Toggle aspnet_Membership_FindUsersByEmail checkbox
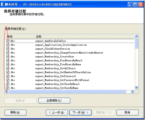The image size is (145, 120). (x=8, y=61)
